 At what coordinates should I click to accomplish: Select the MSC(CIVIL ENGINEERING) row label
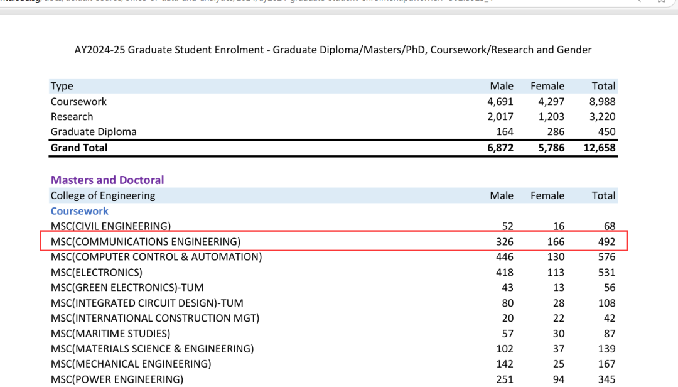point(110,226)
